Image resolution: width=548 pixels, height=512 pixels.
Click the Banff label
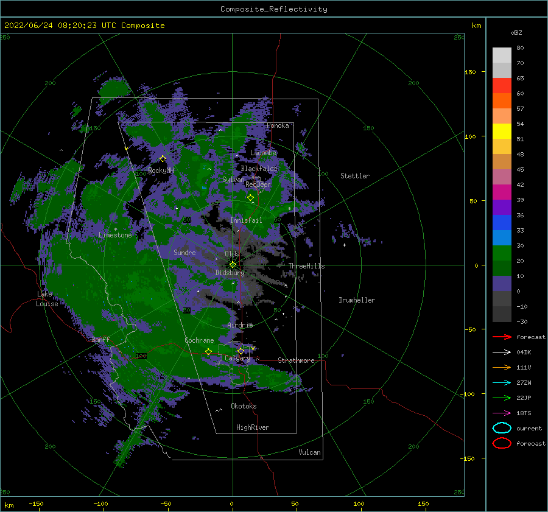click(100, 340)
